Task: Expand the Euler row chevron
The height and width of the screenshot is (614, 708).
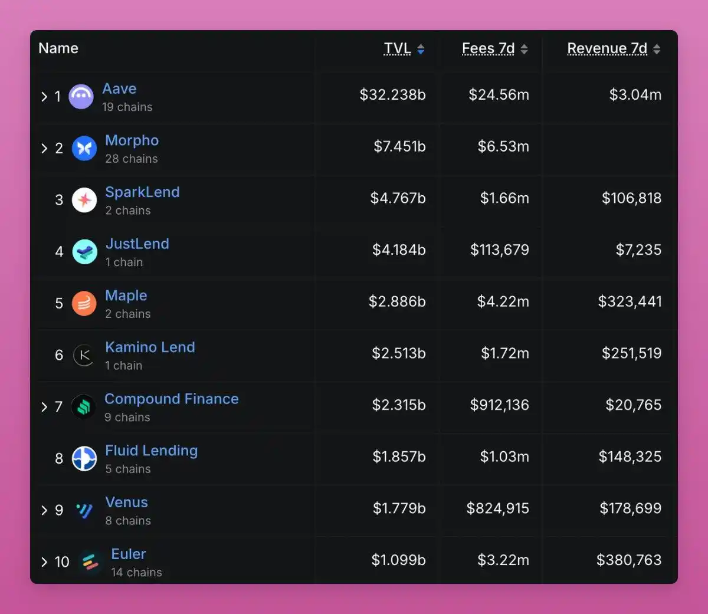Action: pyautogui.click(x=44, y=561)
